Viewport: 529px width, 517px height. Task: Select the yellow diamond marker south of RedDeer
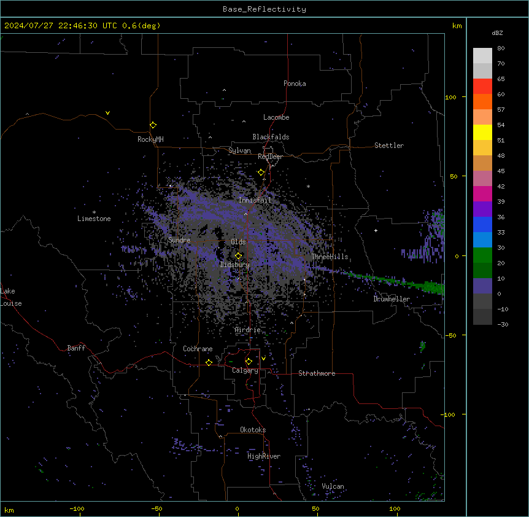tap(261, 173)
